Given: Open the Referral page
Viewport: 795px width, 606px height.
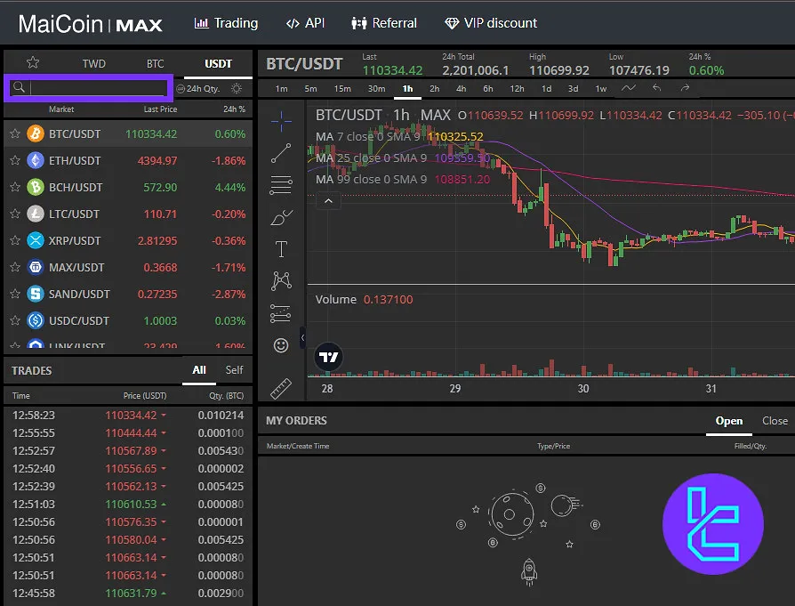Looking at the screenshot, I should click(x=384, y=23).
